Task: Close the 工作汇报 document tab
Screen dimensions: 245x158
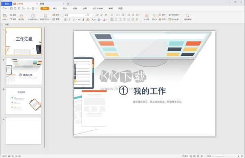Action: [37, 4]
